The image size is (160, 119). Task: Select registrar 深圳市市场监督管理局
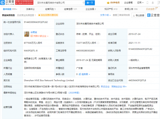coord(139,68)
